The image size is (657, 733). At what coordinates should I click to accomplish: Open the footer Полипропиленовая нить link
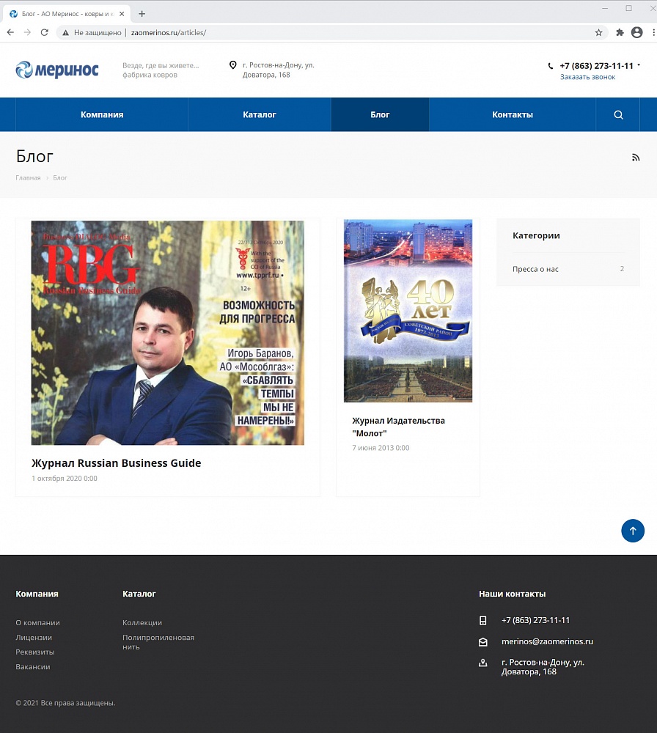pos(158,642)
